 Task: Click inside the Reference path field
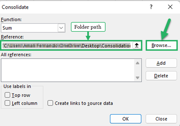[x=66, y=45]
